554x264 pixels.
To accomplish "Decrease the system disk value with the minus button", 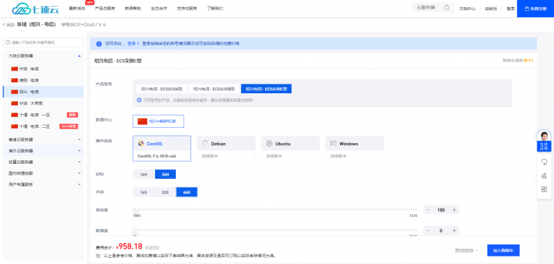I will (x=427, y=209).
